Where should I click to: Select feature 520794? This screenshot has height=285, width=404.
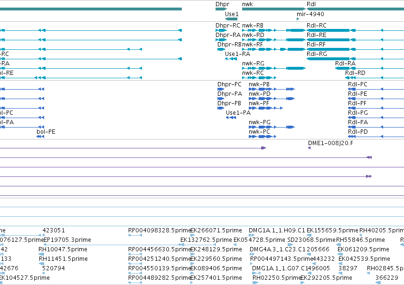tap(43, 273)
